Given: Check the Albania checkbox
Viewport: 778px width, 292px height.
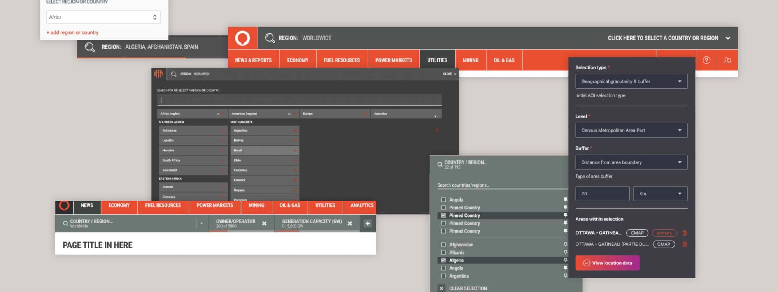Looking at the screenshot, I should pos(443,252).
